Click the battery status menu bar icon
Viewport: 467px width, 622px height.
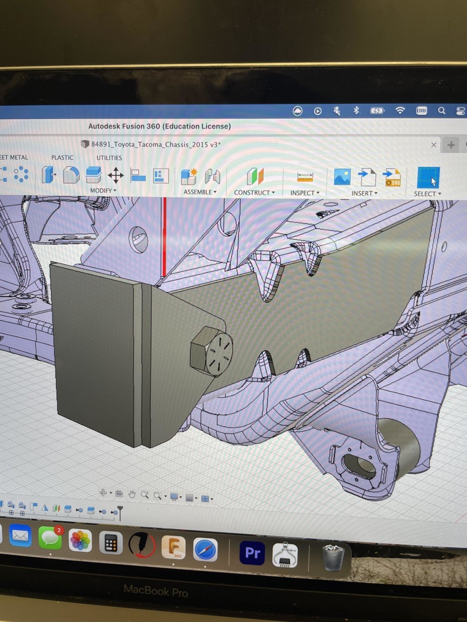coord(377,111)
